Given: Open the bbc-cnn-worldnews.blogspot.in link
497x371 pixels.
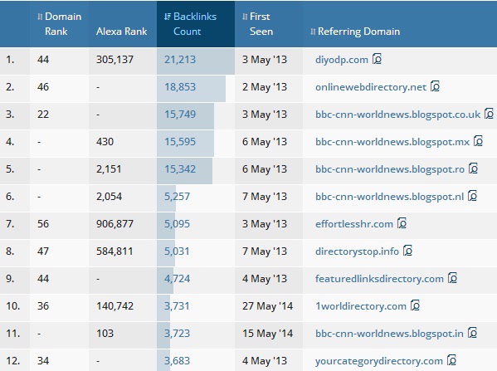Looking at the screenshot, I should (389, 334).
